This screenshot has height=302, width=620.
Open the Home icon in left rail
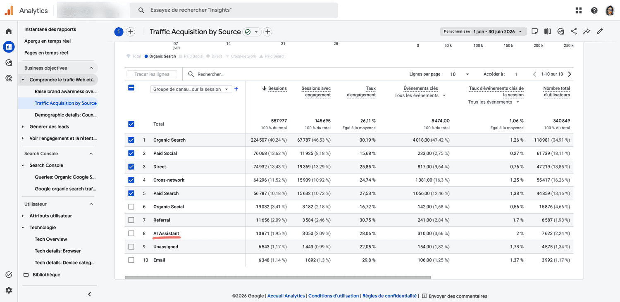(x=9, y=31)
